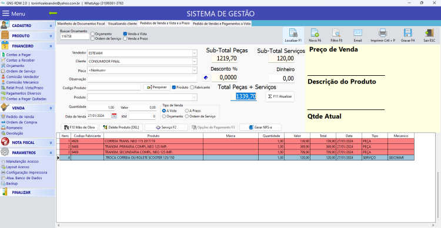Uncheck the Venda a Vista checkbox
441x228 pixels.
click(125, 33)
